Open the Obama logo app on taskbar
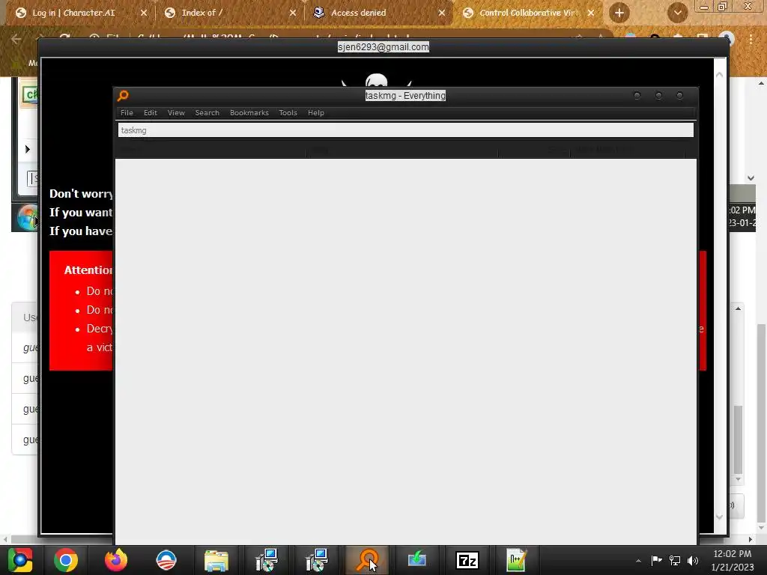Screen dimensions: 767x575 (166, 560)
